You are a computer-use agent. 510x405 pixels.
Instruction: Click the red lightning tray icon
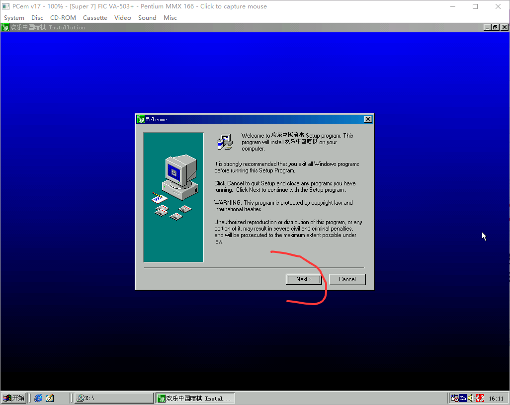pyautogui.click(x=480, y=398)
